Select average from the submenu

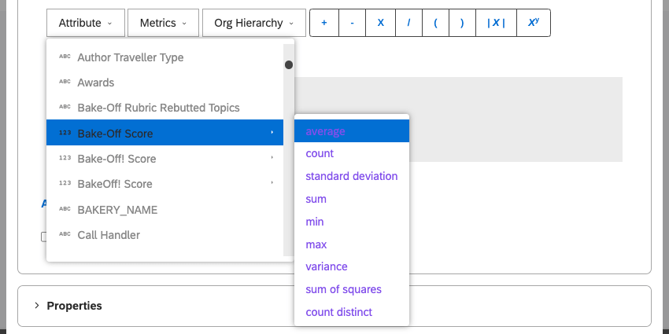tap(326, 131)
